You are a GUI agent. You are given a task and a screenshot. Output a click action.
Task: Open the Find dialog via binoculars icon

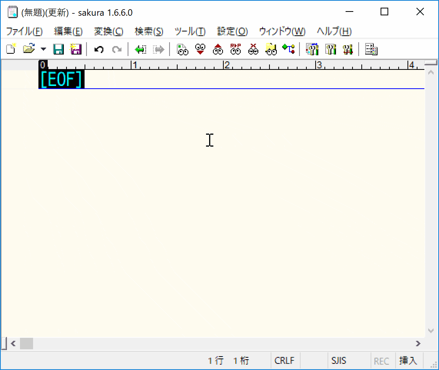coord(182,49)
